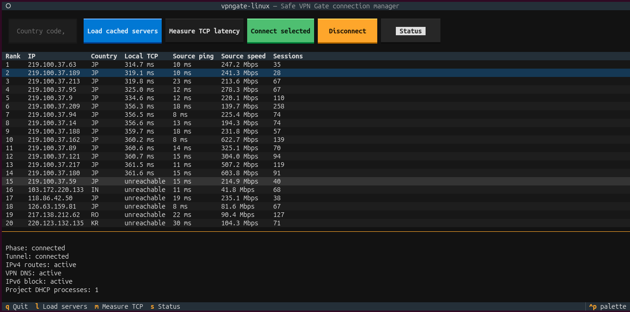Viewport: 630px width, 312px height.
Task: Click the 603.8 Mbps speed cell
Action: pos(240,173)
